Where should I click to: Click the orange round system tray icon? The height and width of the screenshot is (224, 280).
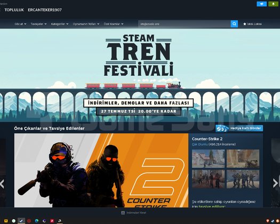[277, 221]
